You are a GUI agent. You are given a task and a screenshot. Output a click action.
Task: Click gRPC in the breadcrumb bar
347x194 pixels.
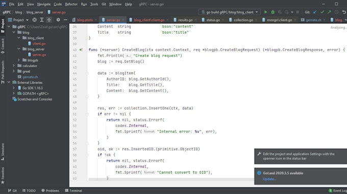tap(7, 12)
